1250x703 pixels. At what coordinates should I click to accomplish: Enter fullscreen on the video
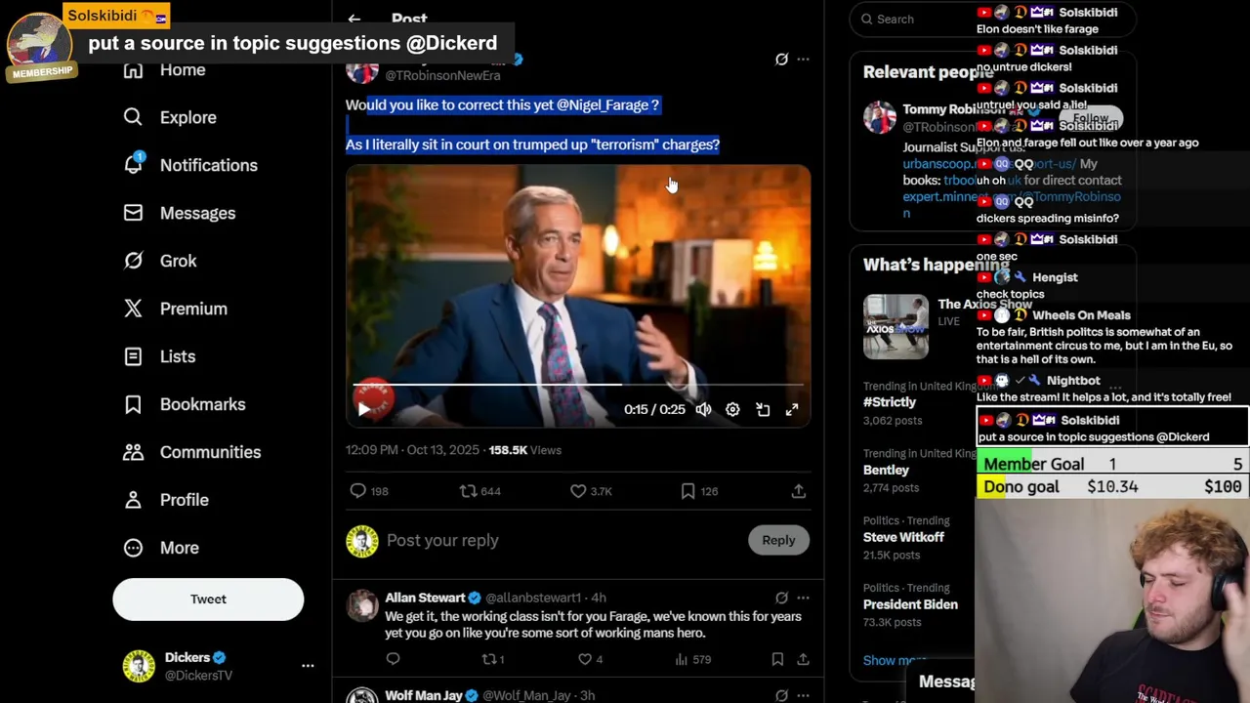click(x=792, y=410)
